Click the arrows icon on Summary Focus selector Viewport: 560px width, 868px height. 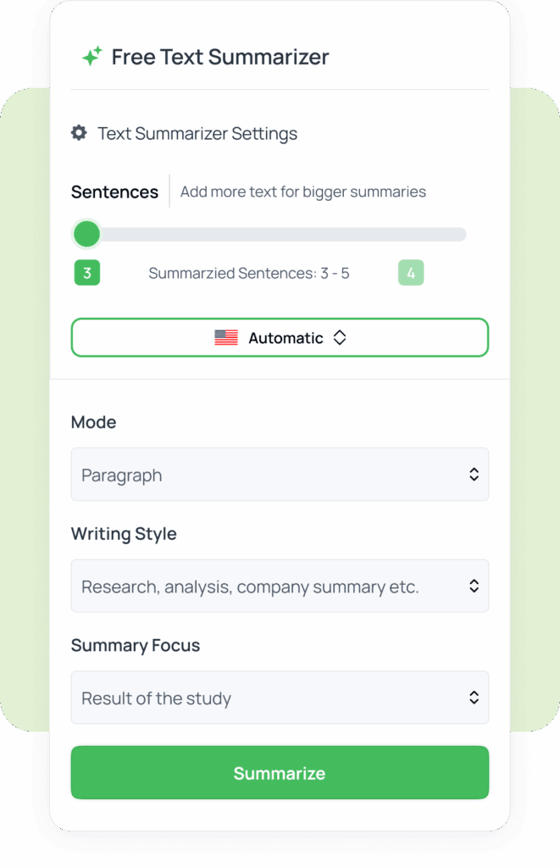[x=474, y=698]
